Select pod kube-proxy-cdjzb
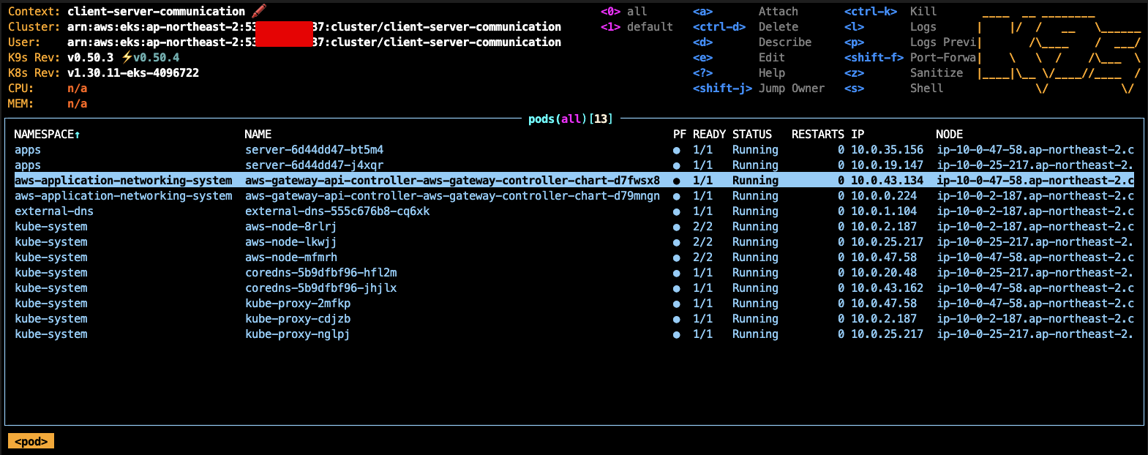 (298, 319)
